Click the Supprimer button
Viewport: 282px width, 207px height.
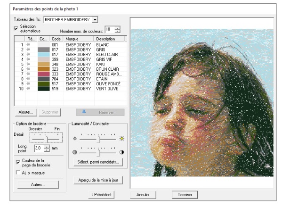50,112
